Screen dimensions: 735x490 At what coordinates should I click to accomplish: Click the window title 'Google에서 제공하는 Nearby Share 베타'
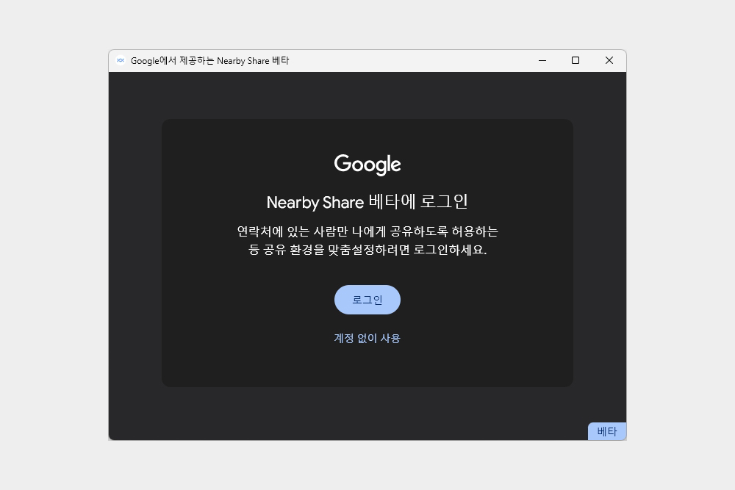[209, 60]
